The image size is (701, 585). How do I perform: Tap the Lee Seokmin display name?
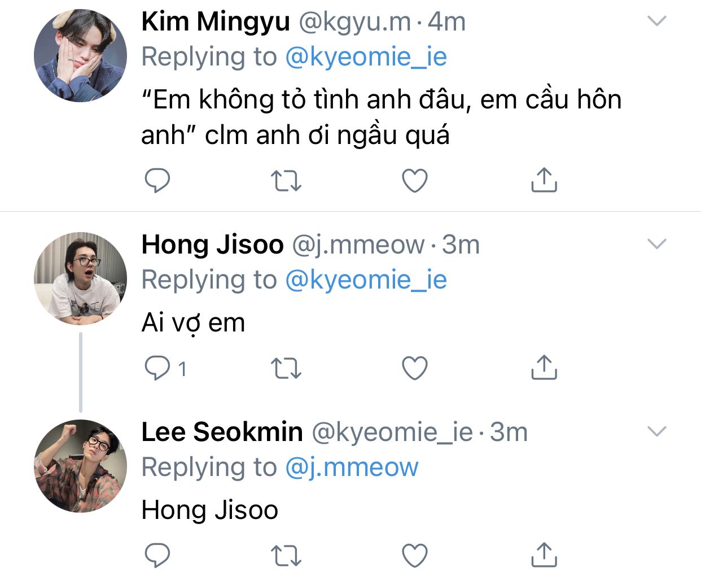[x=222, y=432]
